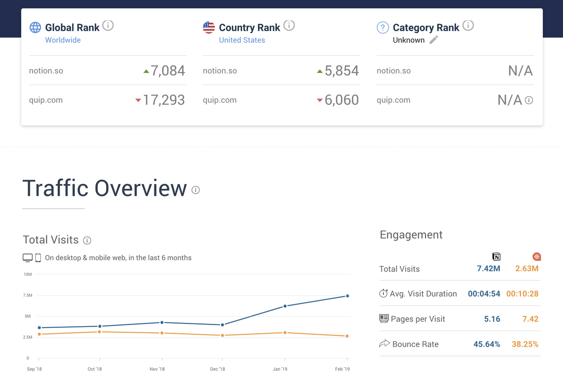This screenshot has width=563, height=381.
Task: Click quip.com in the Category Rank card
Action: (393, 100)
